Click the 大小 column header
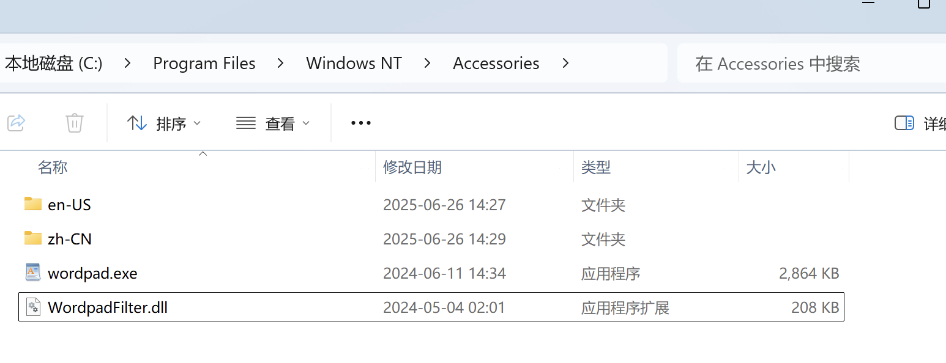946x363 pixels. [761, 167]
